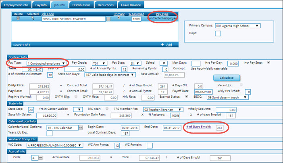Open the Pay Type dropdown
Image resolution: width=283 pixels, height=163 pixels.
(x=46, y=63)
